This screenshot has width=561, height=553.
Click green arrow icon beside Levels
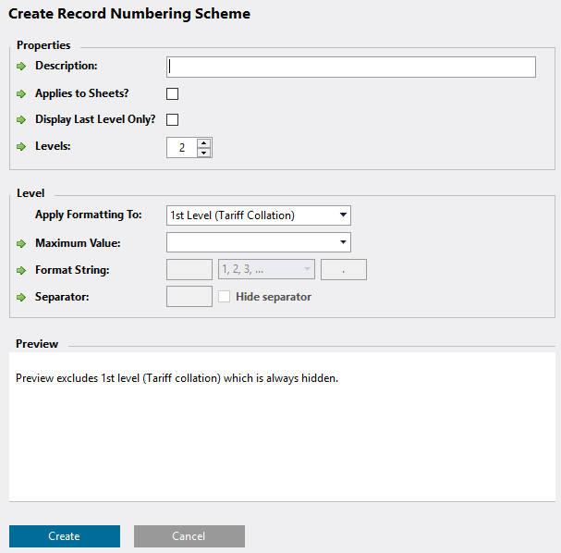tap(21, 147)
